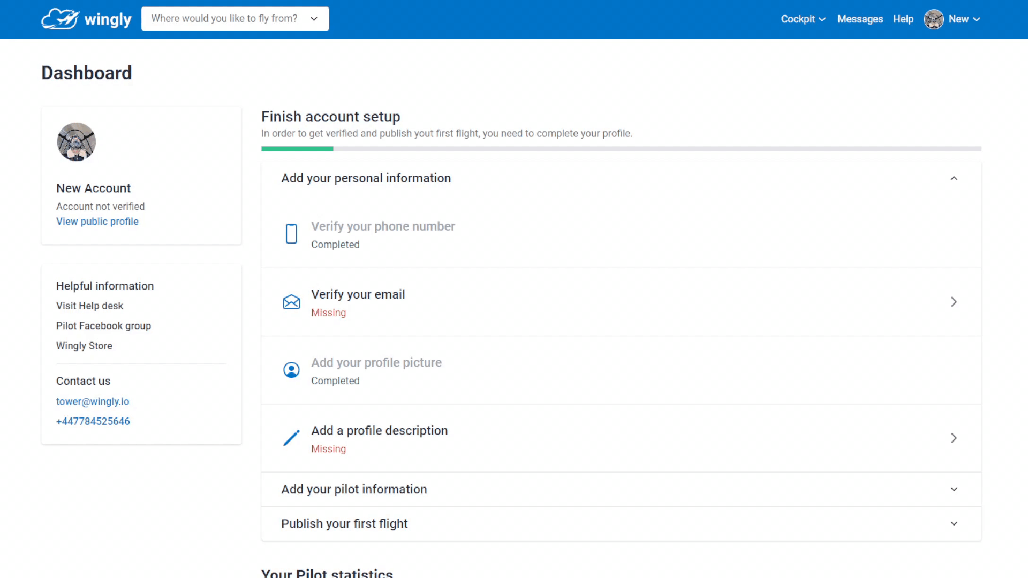Click the profile setup progress bar
The height and width of the screenshot is (578, 1028).
621,149
